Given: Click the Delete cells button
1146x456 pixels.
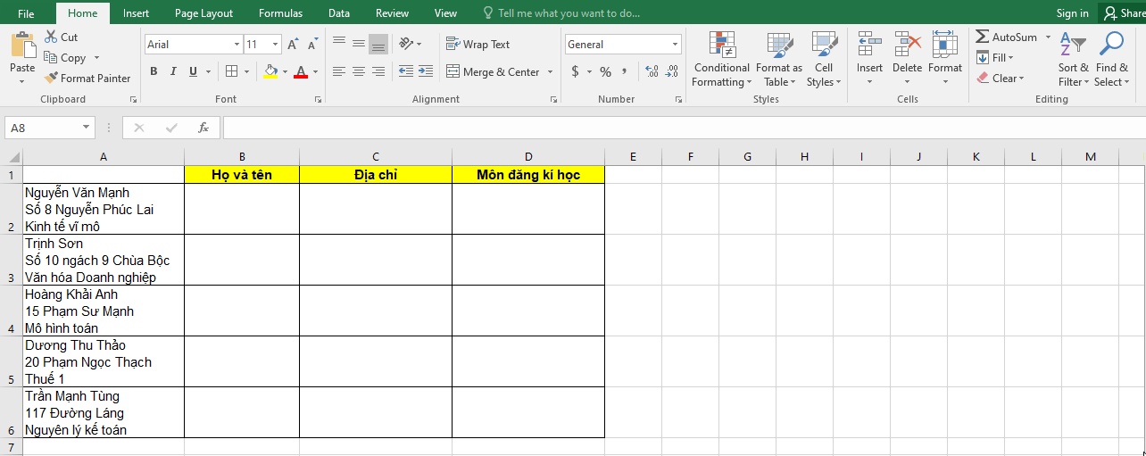Looking at the screenshot, I should tap(907, 58).
